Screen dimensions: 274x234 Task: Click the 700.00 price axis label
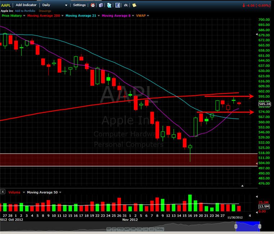[264, 20]
